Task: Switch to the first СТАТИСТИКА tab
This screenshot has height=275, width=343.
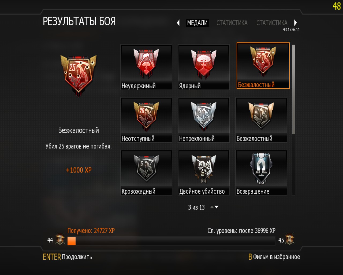Action: [x=232, y=23]
